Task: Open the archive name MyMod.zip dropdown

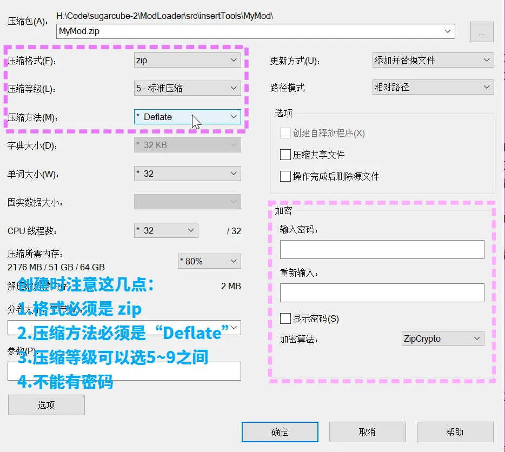Action: 447,31
